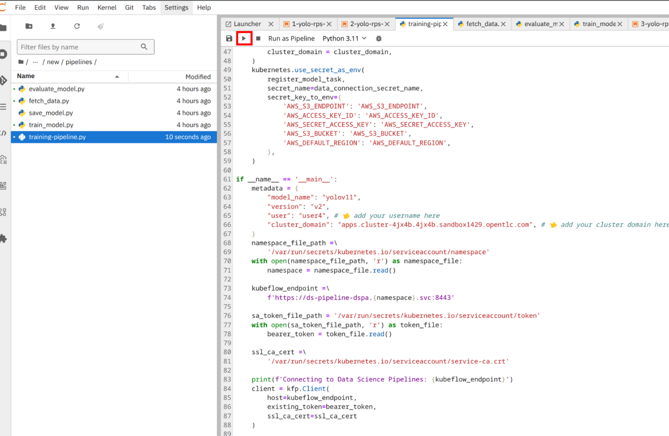Click the Upload Files icon
Screen dimensions: 669x436
coord(53,26)
